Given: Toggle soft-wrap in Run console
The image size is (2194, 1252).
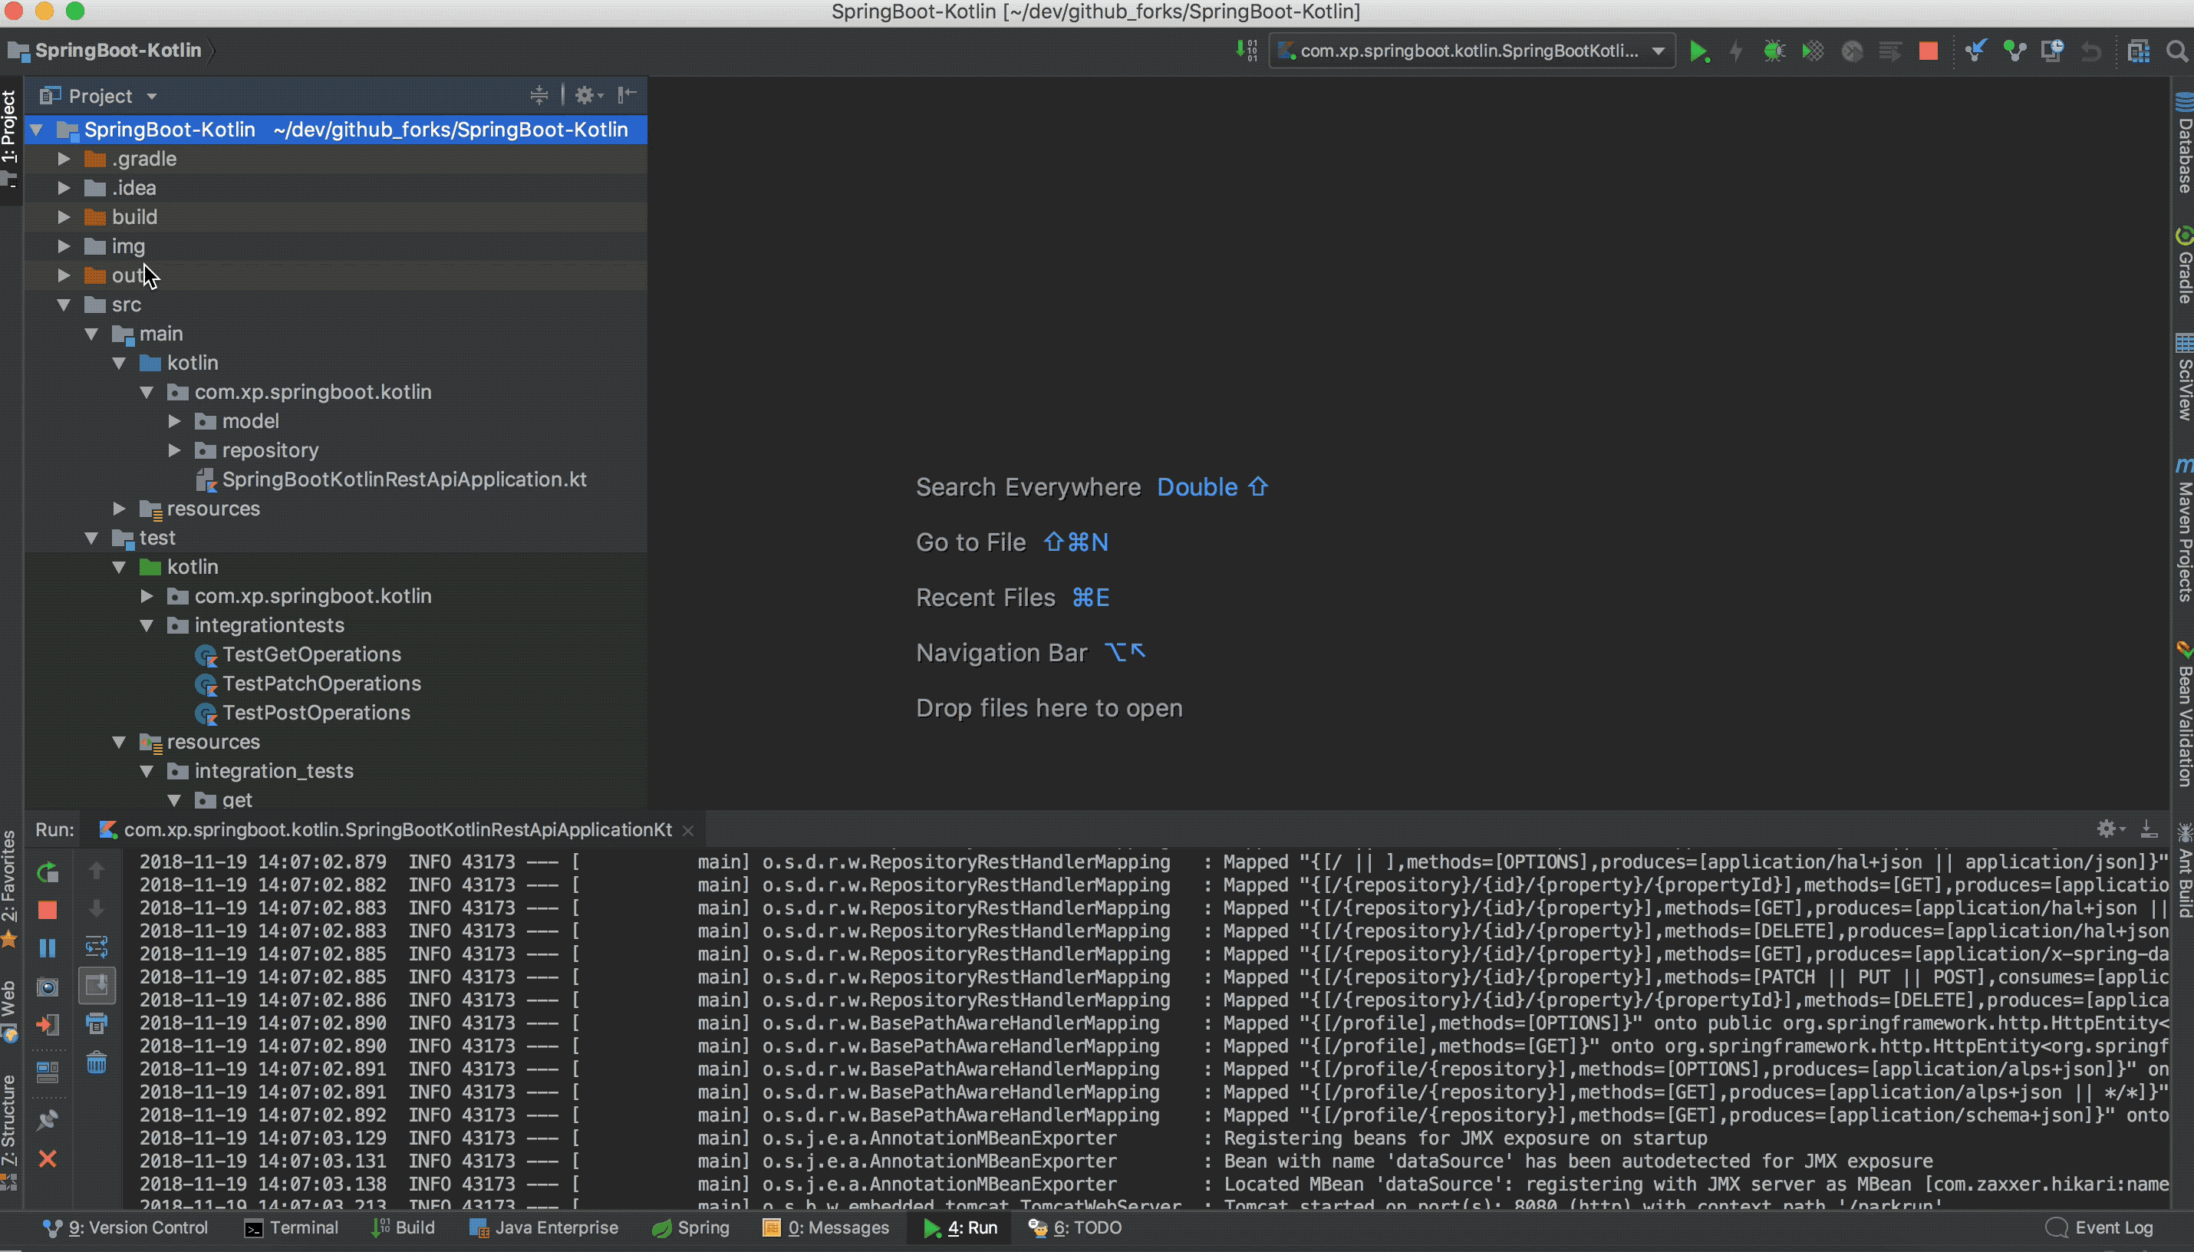Looking at the screenshot, I should (x=97, y=947).
